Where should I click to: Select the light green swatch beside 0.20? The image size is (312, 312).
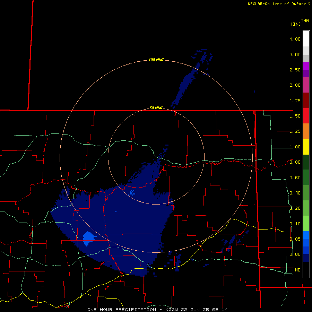306,208
